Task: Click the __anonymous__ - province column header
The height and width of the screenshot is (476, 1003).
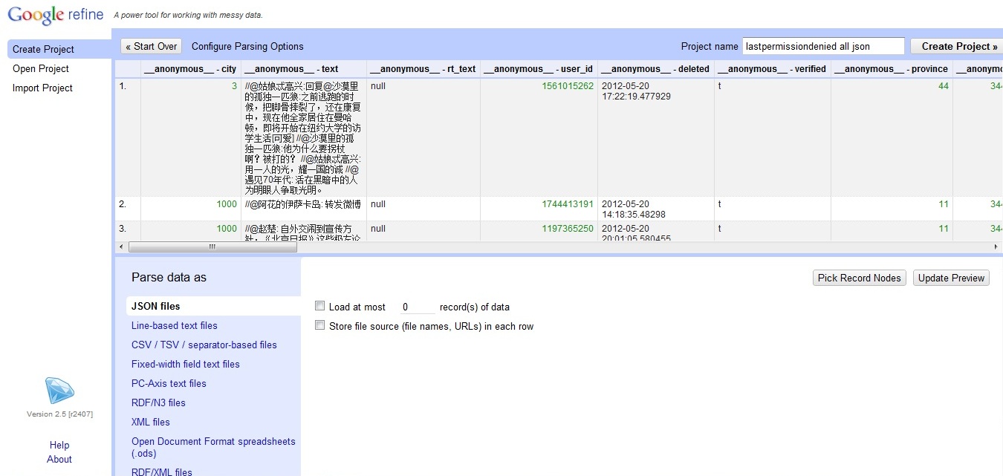Action: 891,69
